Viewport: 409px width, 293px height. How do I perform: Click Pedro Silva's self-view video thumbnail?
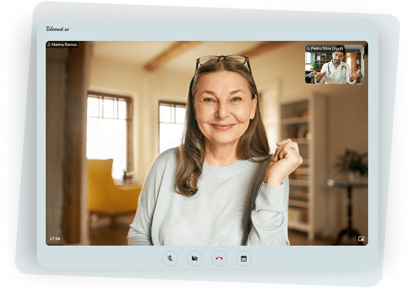(x=334, y=65)
